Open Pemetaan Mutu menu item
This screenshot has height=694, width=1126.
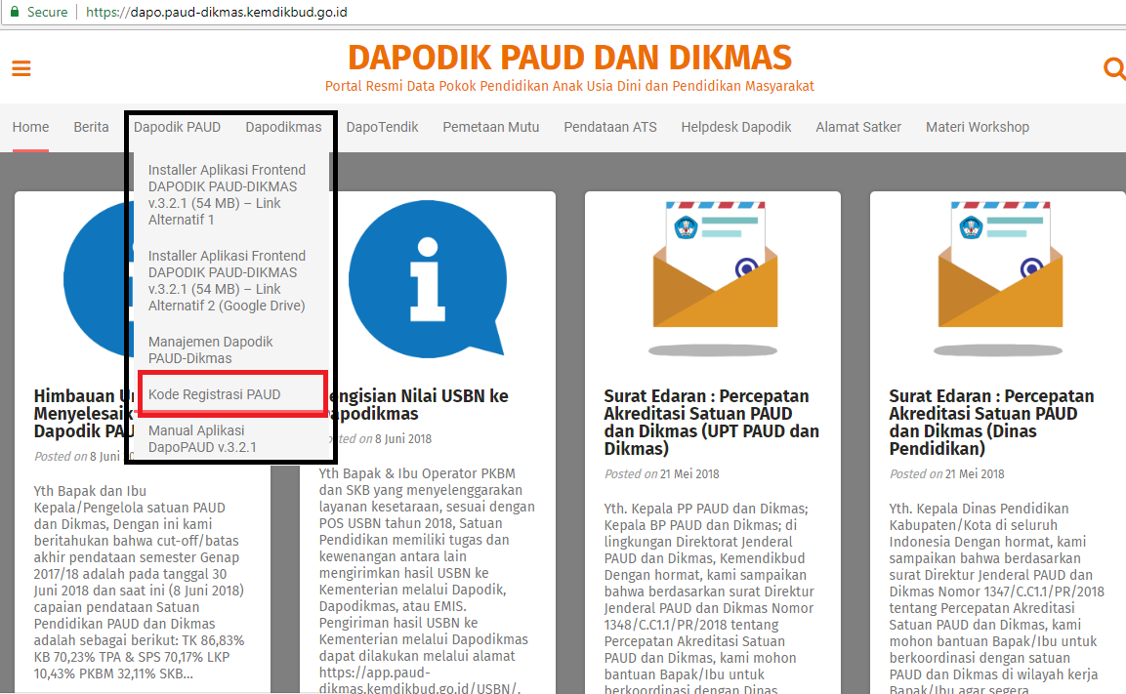coord(491,127)
